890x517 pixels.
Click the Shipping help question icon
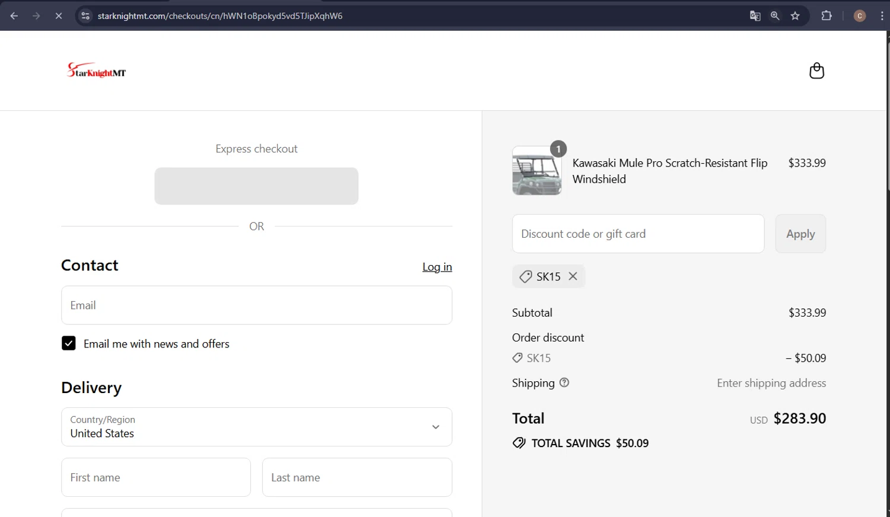coord(564,382)
